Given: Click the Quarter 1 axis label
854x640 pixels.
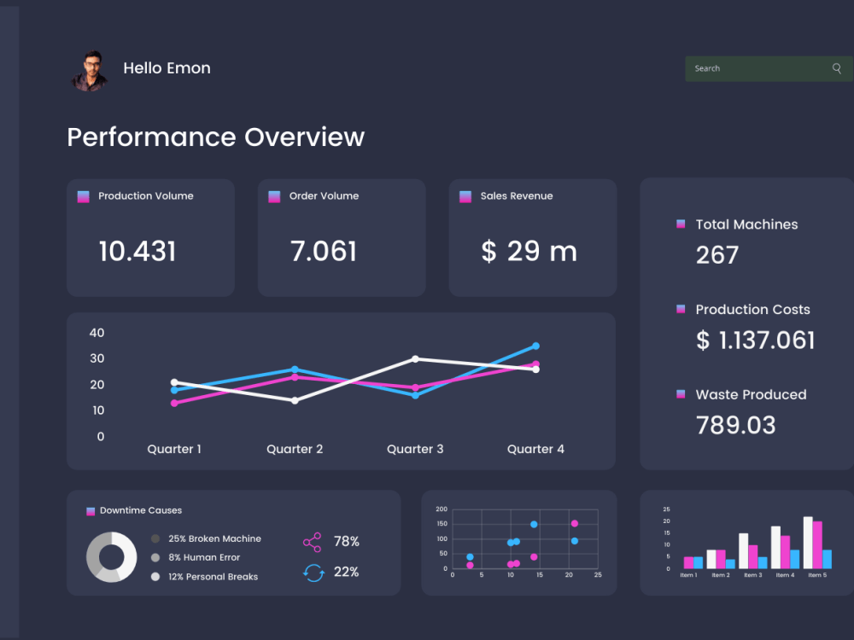Looking at the screenshot, I should [174, 449].
